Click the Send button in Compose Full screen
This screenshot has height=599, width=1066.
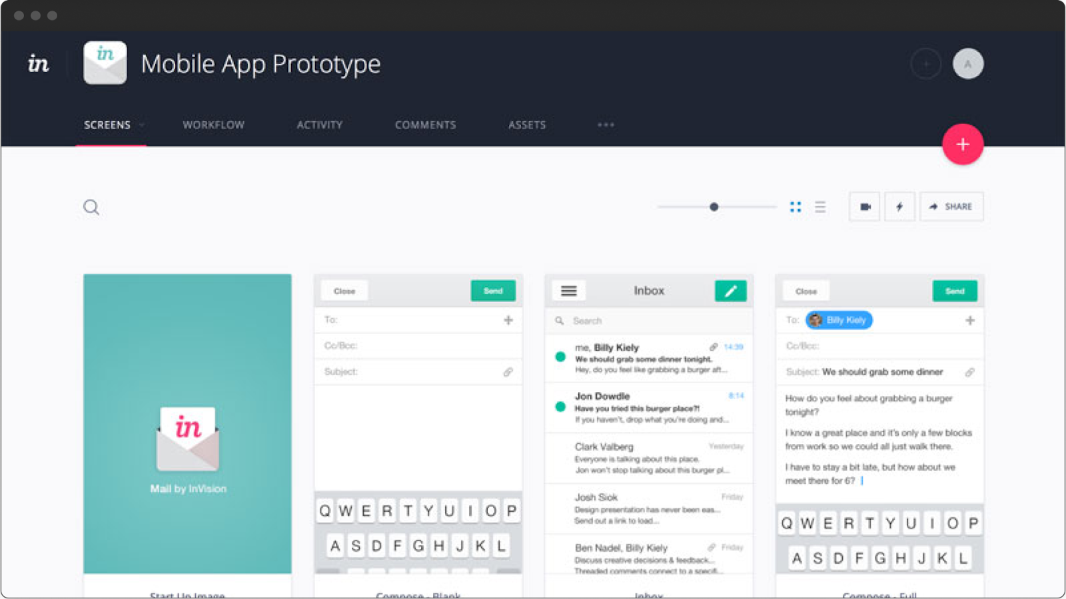pyautogui.click(x=955, y=291)
